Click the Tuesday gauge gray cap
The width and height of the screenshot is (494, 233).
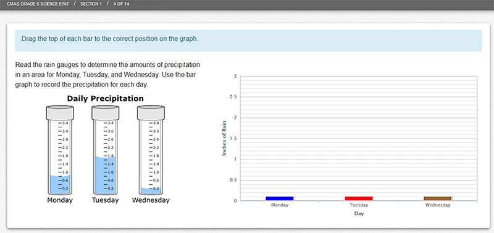[x=105, y=112]
